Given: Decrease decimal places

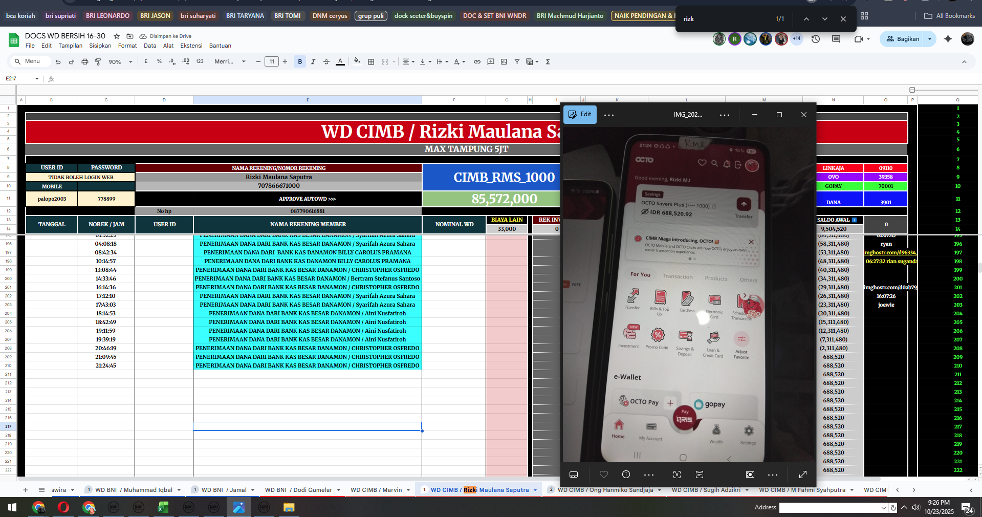Looking at the screenshot, I should pos(172,61).
